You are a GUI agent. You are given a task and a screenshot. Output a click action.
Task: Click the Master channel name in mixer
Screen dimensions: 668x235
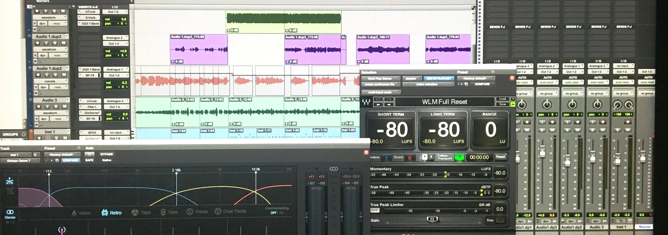[645, 227]
